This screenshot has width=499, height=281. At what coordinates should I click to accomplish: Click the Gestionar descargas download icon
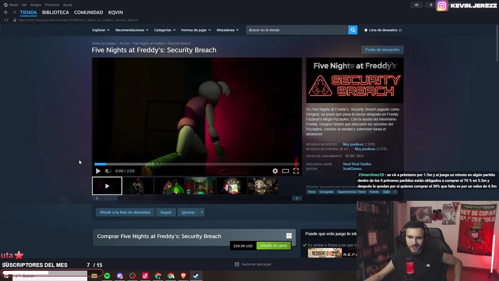click(237, 264)
